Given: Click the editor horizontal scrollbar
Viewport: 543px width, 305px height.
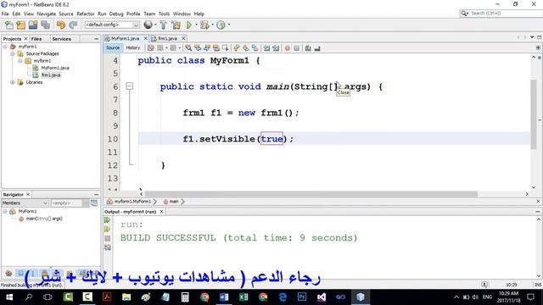Looking at the screenshot, I should tap(311, 194).
